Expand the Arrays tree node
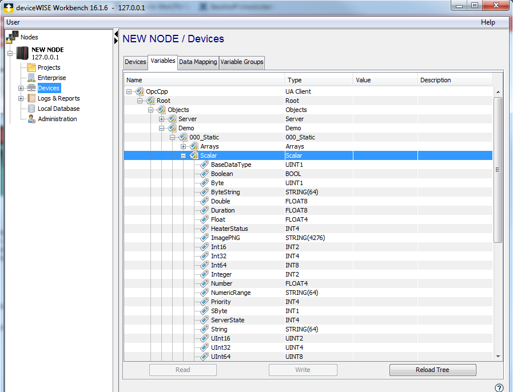 pyautogui.click(x=184, y=146)
